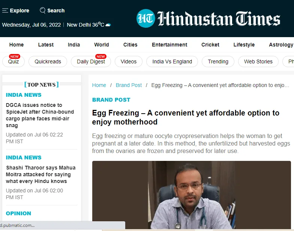Click the HT circular logo

[x=145, y=18]
